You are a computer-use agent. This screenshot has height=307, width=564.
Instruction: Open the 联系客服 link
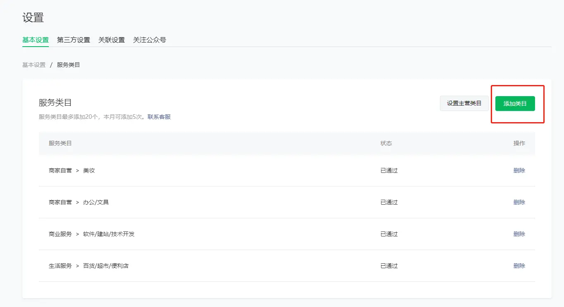[159, 117]
